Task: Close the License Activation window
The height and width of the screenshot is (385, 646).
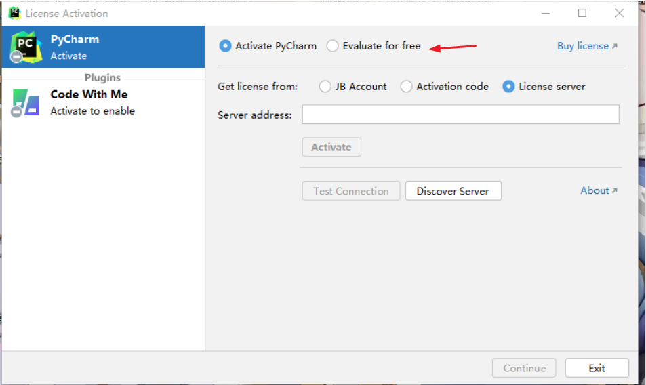Action: [619, 13]
